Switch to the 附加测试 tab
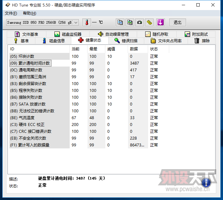The height and width of the screenshot is (200, 223). coord(196,34)
